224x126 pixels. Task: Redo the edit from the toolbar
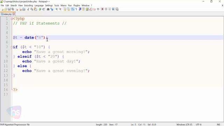[x=43, y=9]
